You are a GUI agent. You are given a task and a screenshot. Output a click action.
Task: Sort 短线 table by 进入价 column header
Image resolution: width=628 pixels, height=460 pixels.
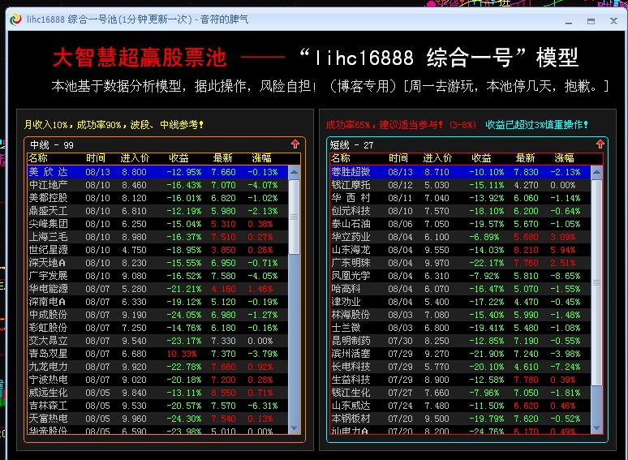[438, 158]
